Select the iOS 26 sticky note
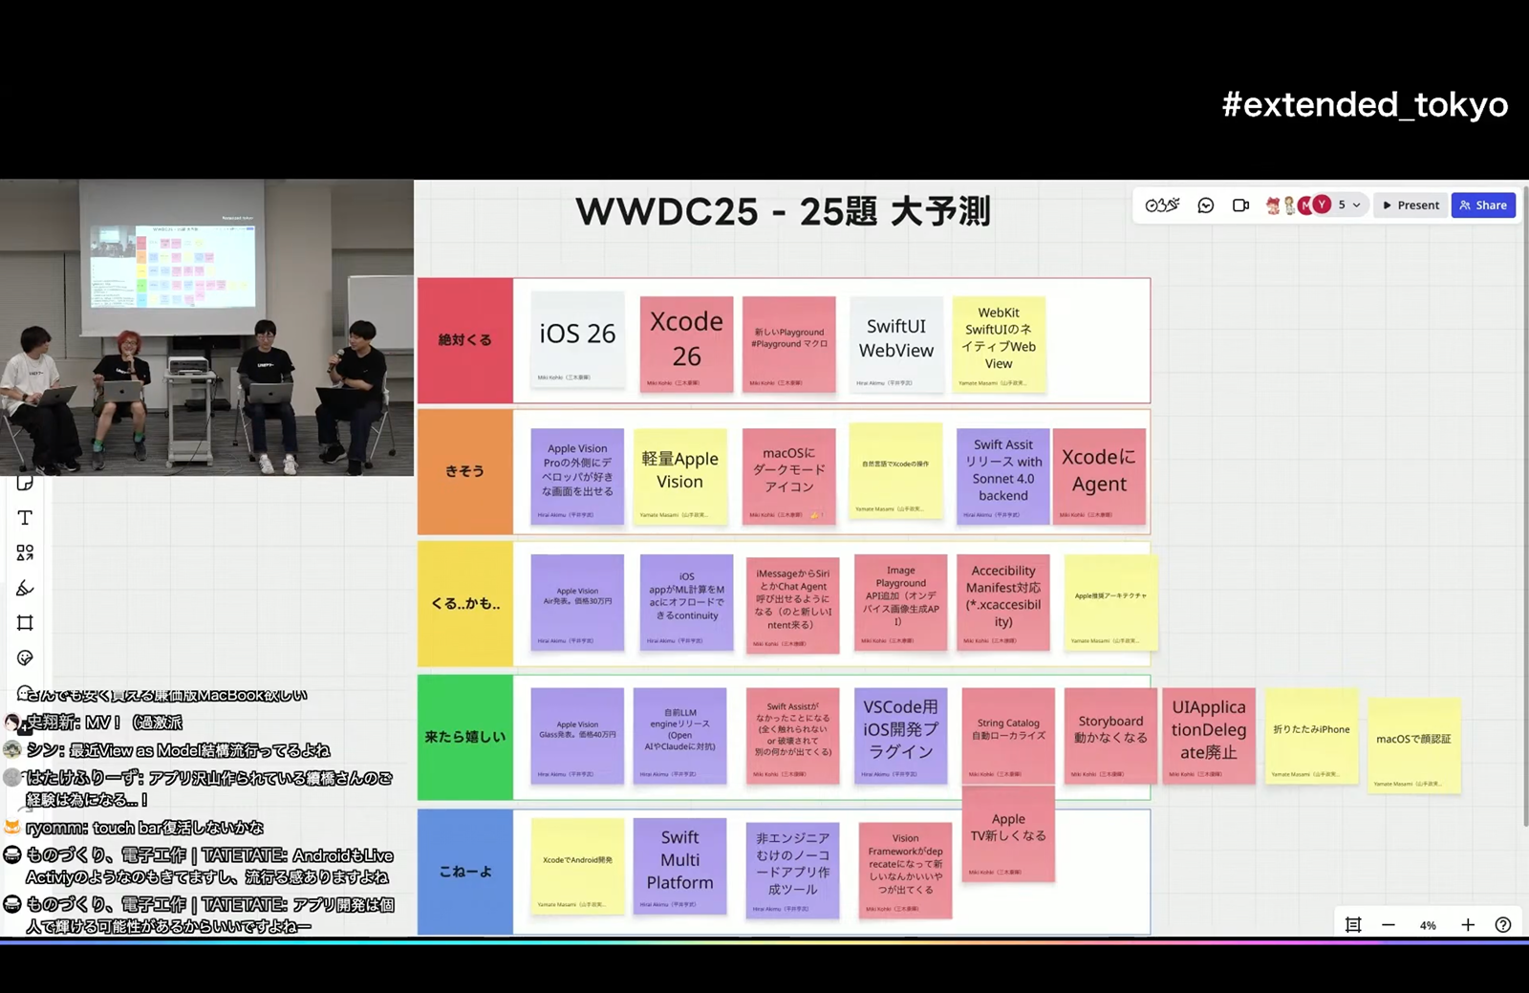Screen dimensions: 1529x993 pos(577,340)
